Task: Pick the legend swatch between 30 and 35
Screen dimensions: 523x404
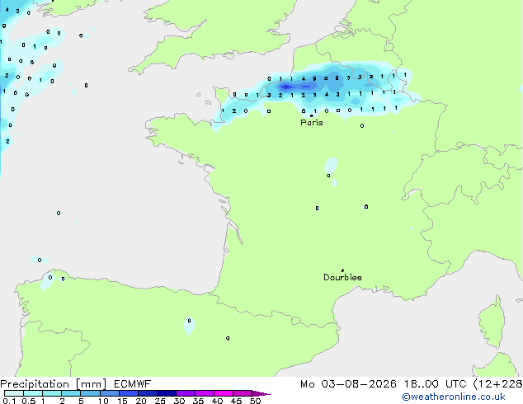Action: [186, 393]
